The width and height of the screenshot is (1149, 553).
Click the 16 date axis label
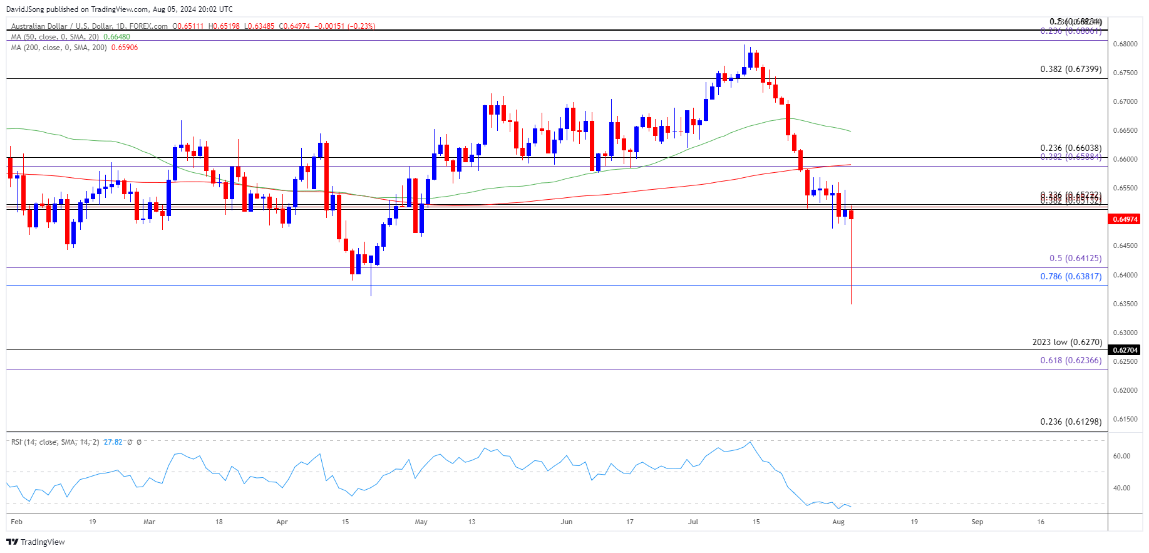point(1041,522)
